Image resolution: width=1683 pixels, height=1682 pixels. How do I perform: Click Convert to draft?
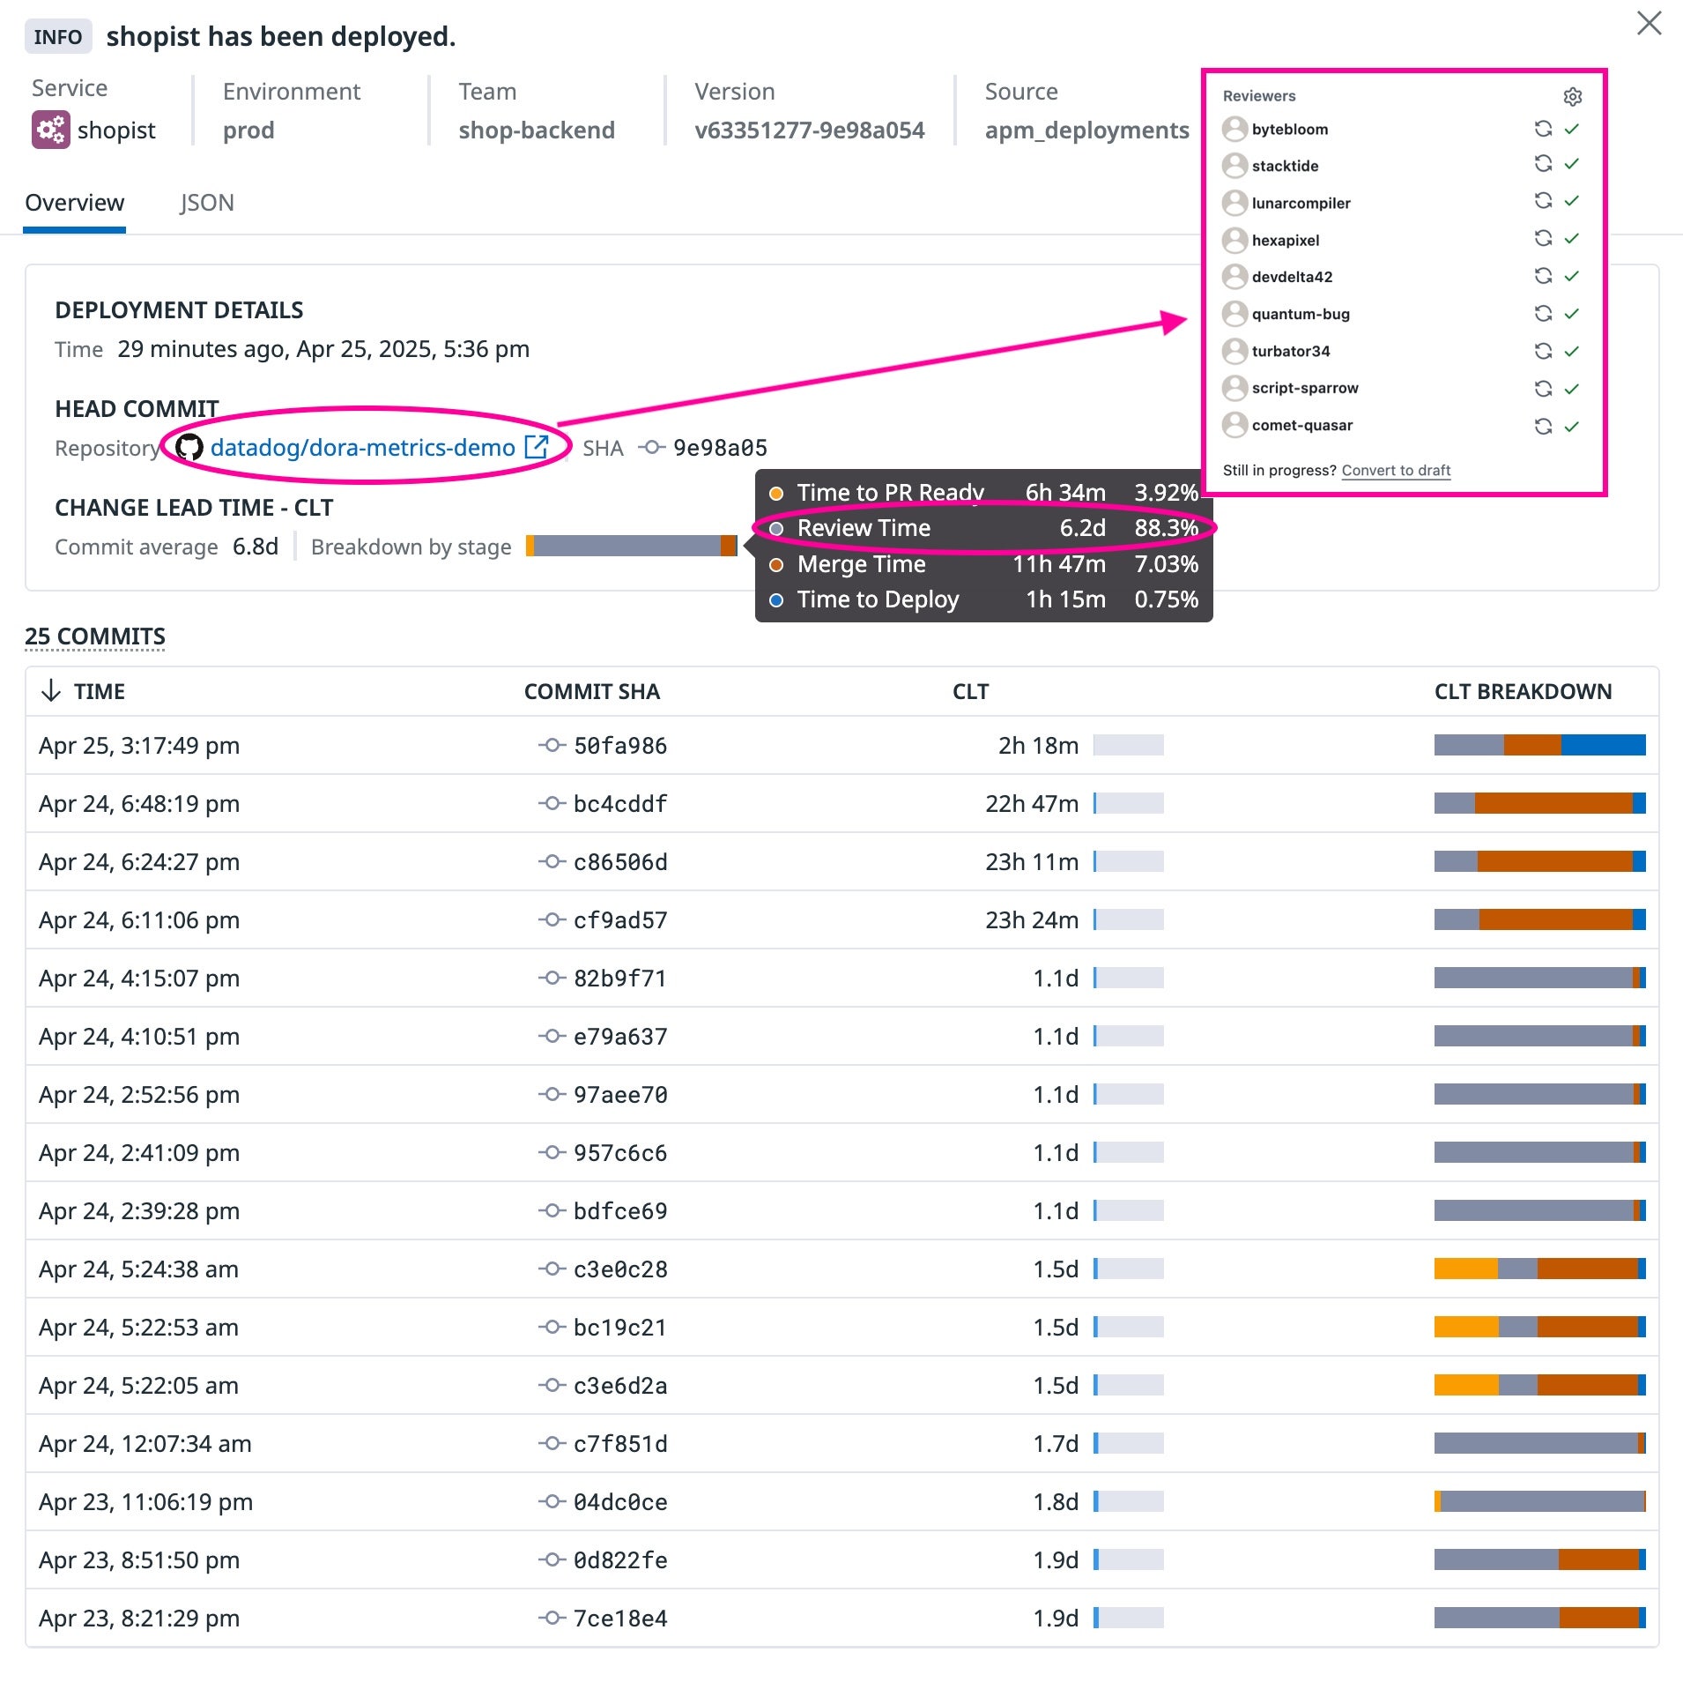coord(1396,471)
